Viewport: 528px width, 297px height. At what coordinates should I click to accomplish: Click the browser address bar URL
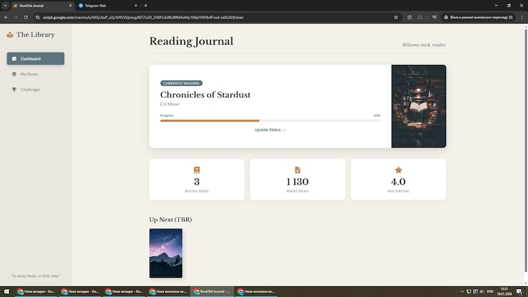(x=143, y=17)
